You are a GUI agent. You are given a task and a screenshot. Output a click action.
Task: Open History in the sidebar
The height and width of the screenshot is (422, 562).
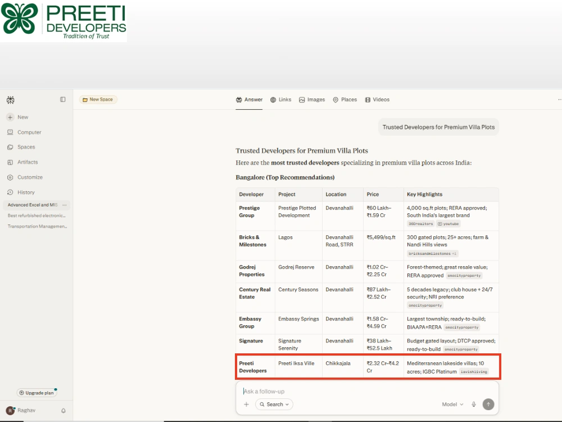[x=21, y=192]
